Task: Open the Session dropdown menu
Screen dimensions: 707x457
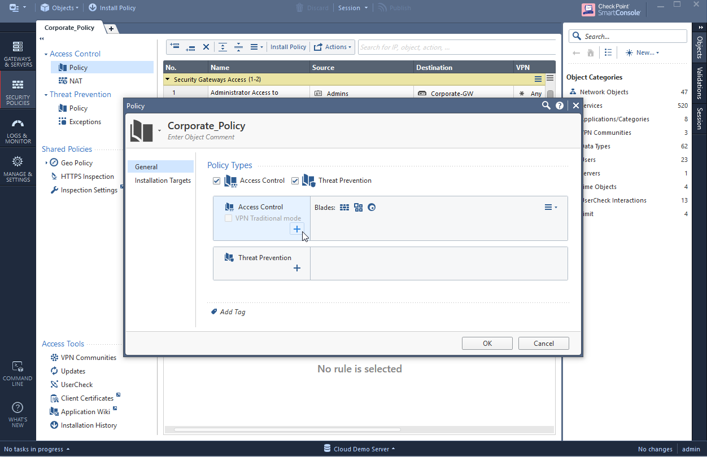Action: (353, 8)
